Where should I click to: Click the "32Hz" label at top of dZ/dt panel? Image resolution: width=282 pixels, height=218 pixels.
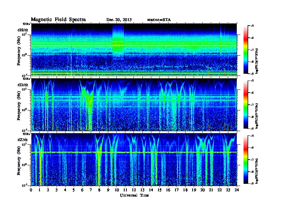click(x=26, y=134)
